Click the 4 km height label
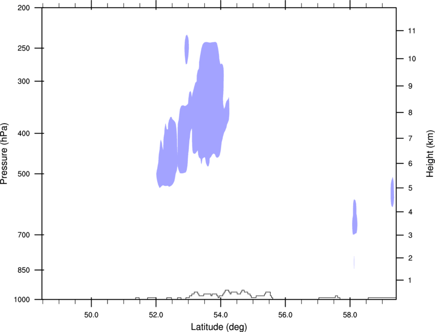The height and width of the screenshot is (332, 435). coord(410,212)
